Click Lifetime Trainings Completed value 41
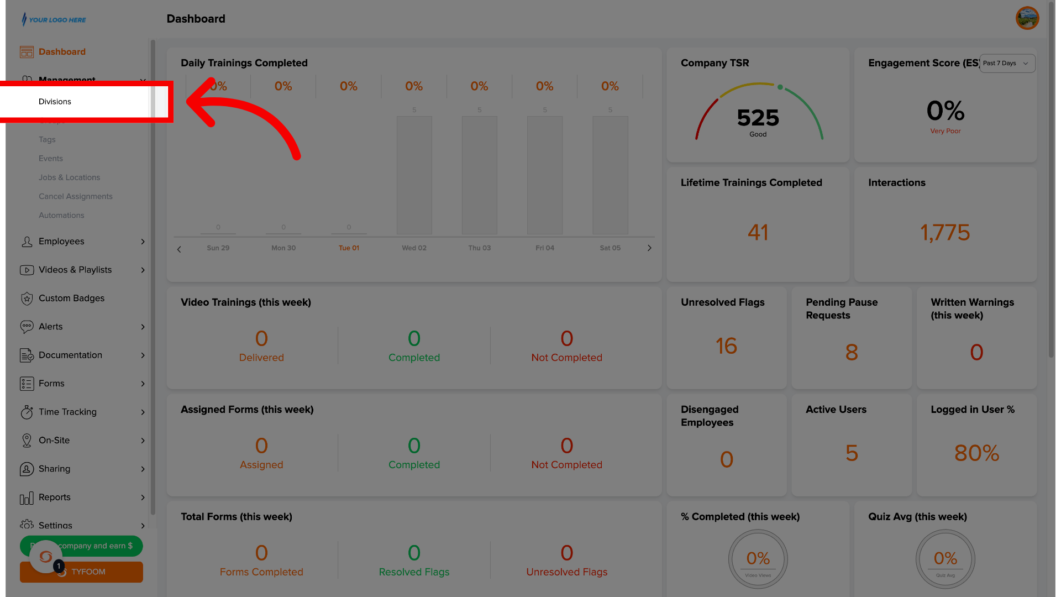The image size is (1061, 597). (758, 233)
